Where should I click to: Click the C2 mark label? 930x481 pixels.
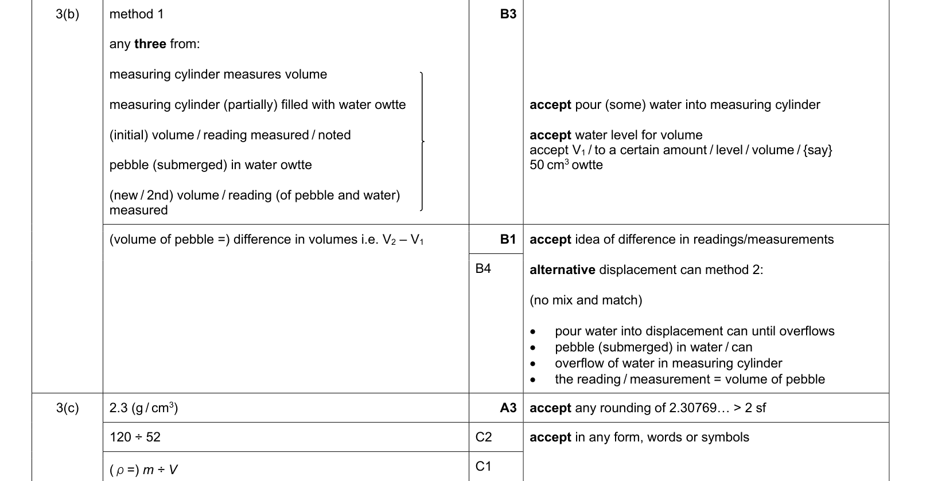tap(484, 437)
